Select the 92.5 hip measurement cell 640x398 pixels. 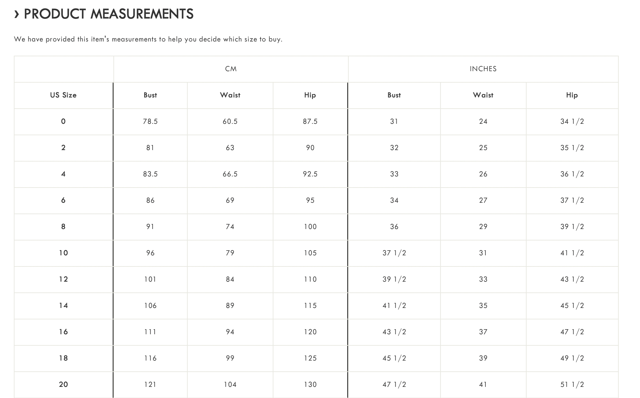click(310, 174)
